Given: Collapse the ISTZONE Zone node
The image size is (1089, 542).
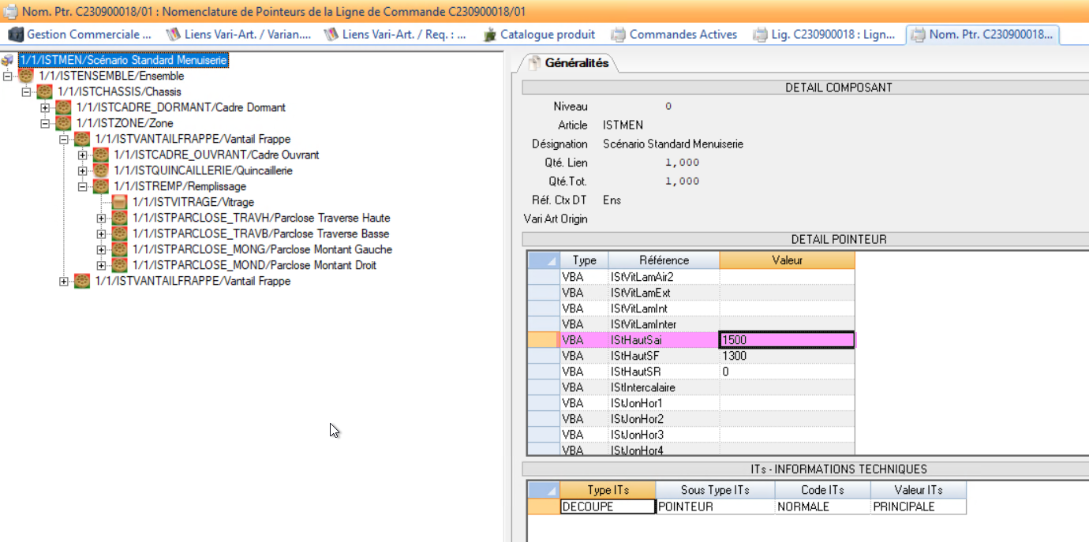Looking at the screenshot, I should [x=45, y=124].
